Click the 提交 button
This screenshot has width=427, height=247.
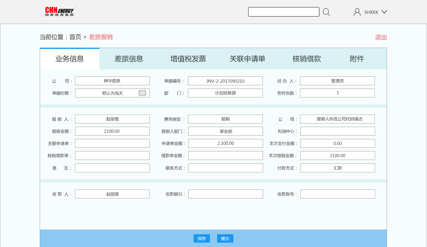(225, 239)
